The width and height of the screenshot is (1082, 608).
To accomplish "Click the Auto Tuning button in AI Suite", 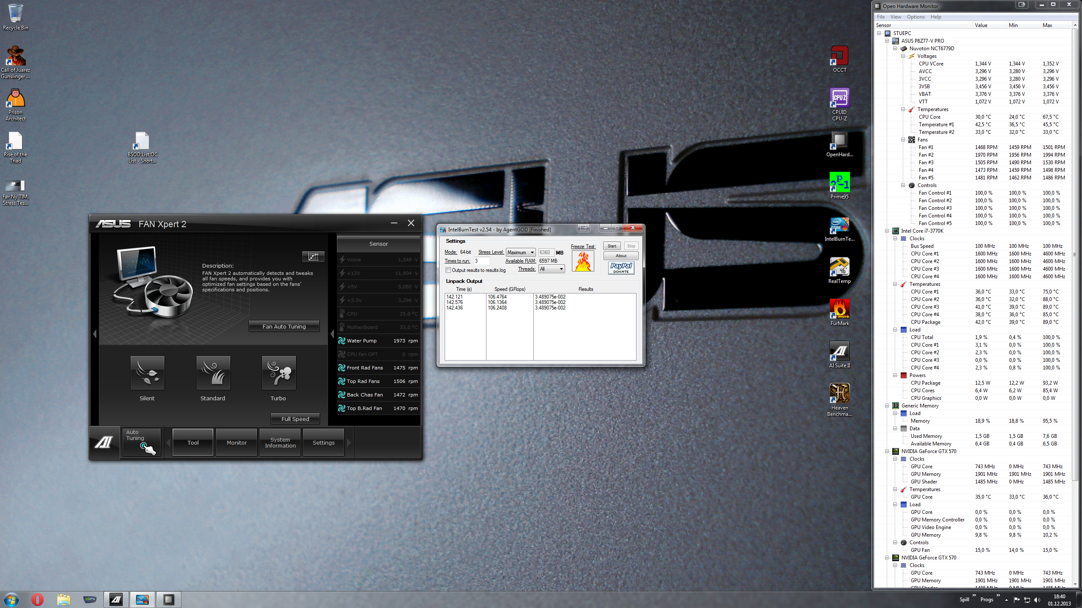I will pos(142,442).
